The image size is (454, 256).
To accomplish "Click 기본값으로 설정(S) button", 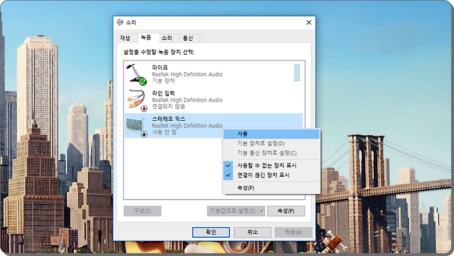I will point(233,211).
